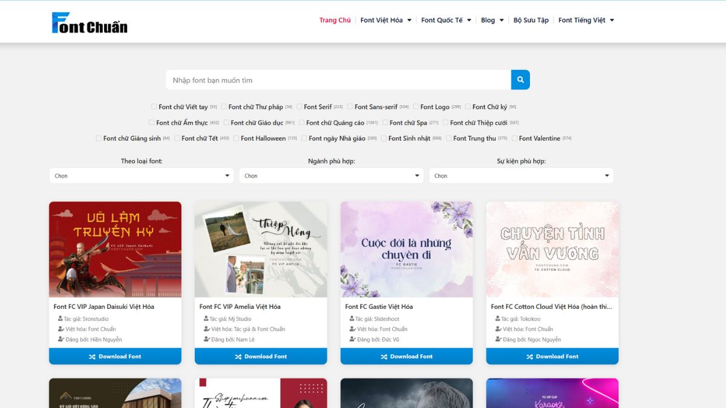
Task: Expand Font Quốc Tế menu arrow
Action: (x=469, y=21)
